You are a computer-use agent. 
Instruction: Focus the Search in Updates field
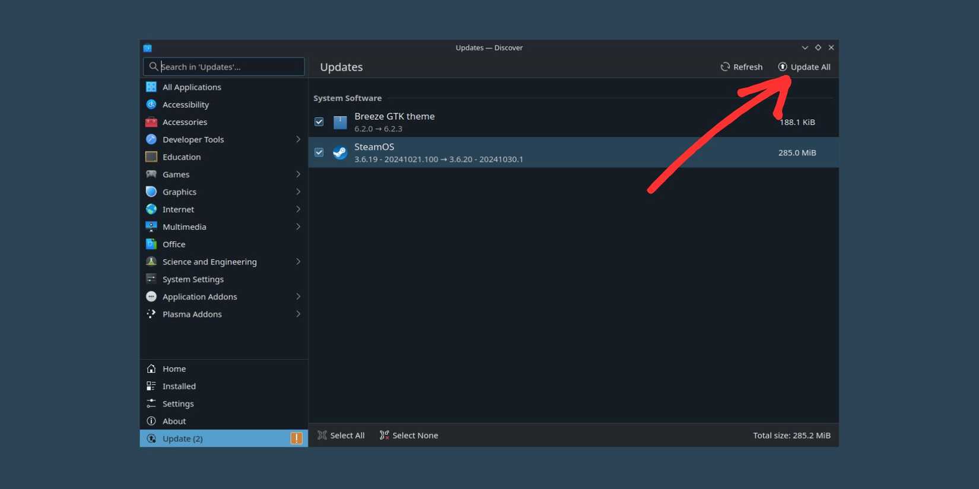point(228,67)
